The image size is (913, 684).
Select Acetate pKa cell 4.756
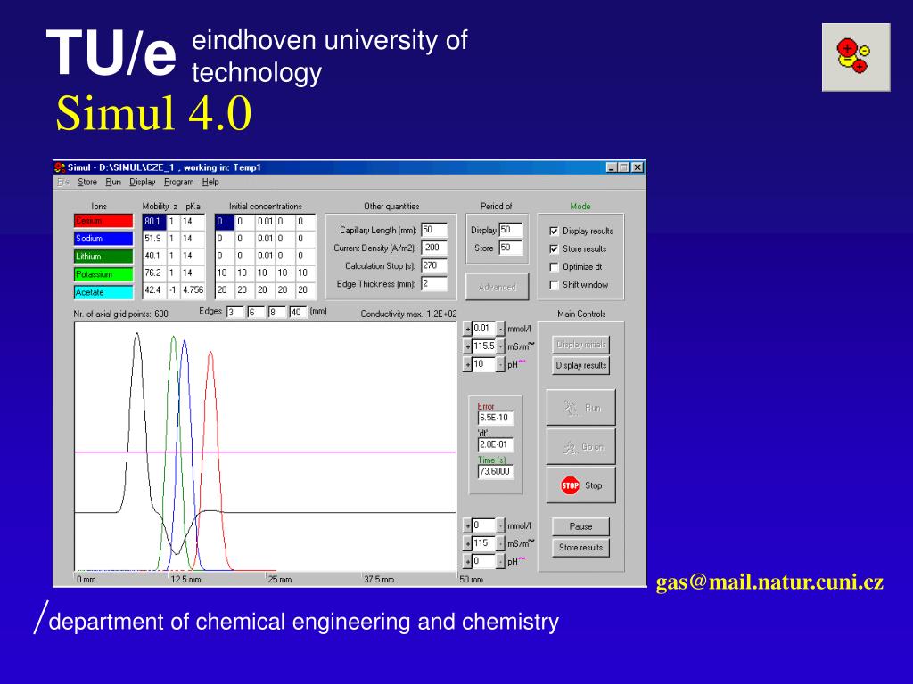[193, 289]
